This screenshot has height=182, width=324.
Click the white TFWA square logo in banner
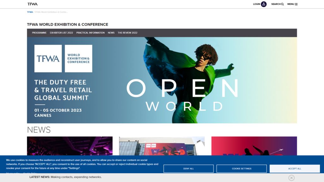click(x=48, y=58)
